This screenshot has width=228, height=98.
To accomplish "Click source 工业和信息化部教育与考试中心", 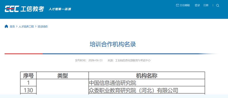I will point(133,61).
